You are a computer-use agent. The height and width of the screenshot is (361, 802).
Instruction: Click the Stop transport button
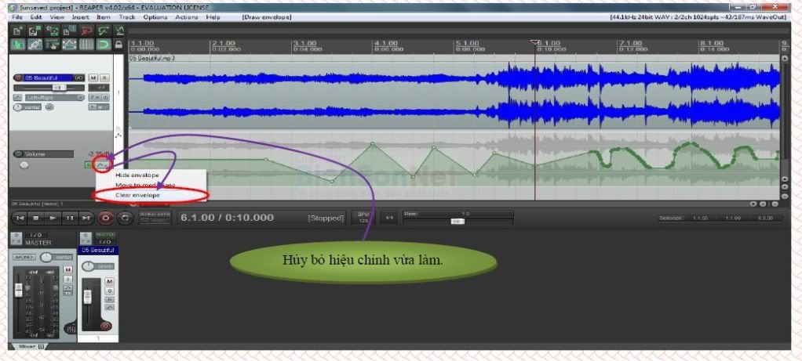click(x=37, y=217)
